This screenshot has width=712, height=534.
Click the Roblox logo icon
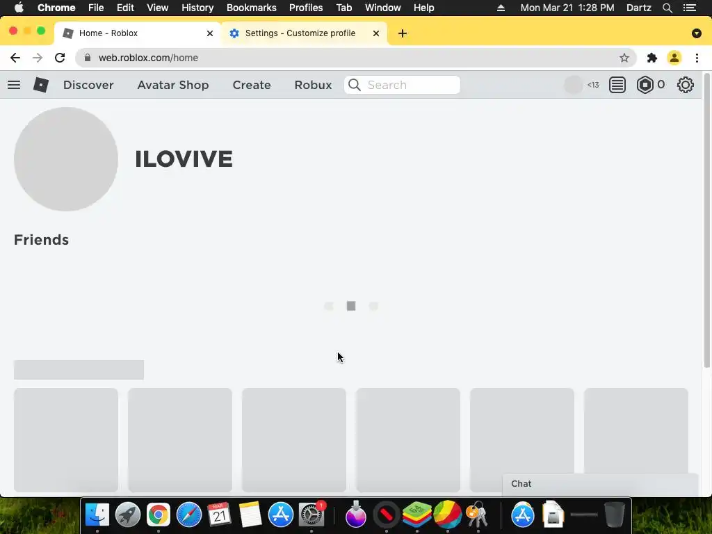[41, 85]
